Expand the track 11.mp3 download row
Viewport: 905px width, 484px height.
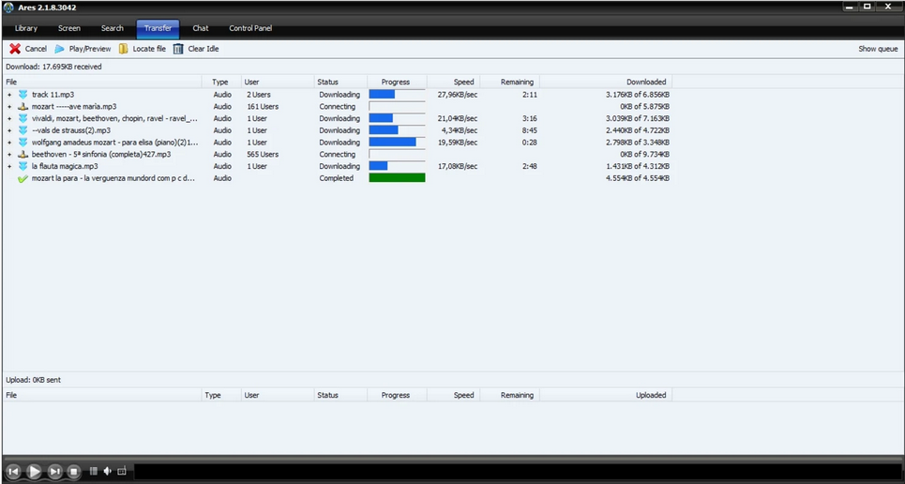point(9,95)
